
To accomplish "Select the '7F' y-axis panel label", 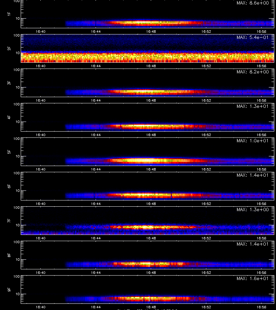I will (9, 220).
